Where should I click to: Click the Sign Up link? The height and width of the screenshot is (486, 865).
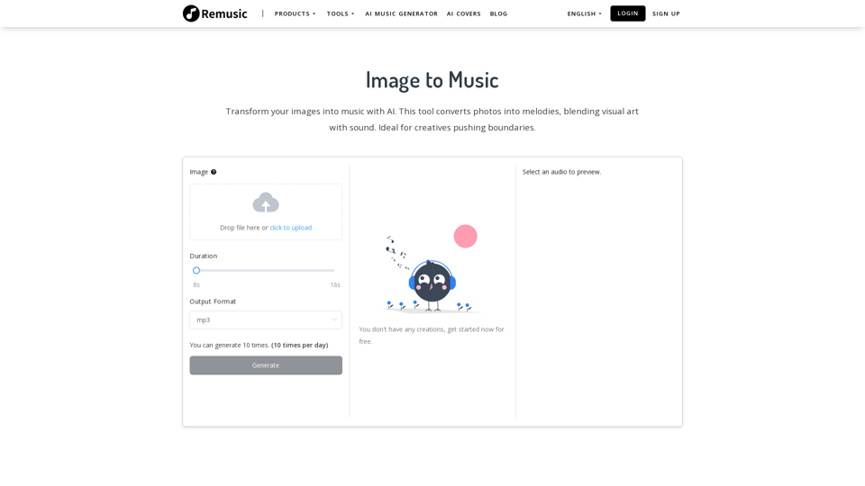click(x=666, y=13)
